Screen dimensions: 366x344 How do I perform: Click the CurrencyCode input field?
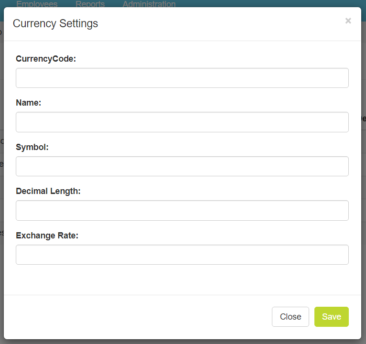click(182, 78)
